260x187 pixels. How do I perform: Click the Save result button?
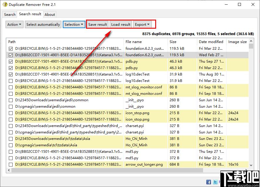[x=97, y=25]
